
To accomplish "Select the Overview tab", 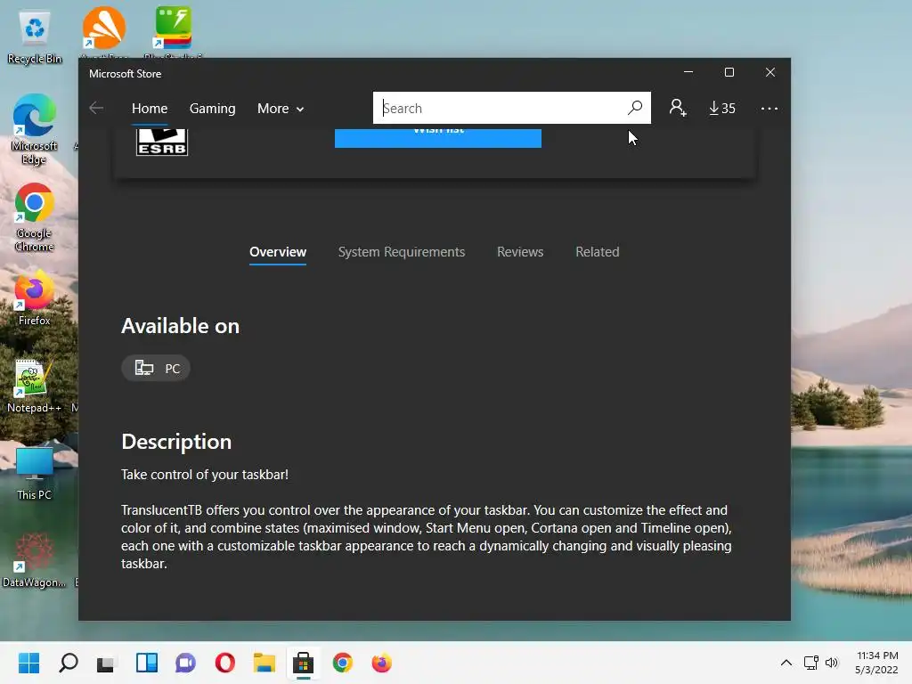I will click(x=278, y=252).
